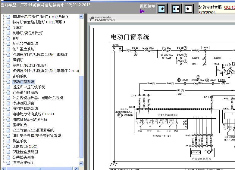Click the center-collapse view control button
Screen dimensions: 235x170
pos(176,9)
